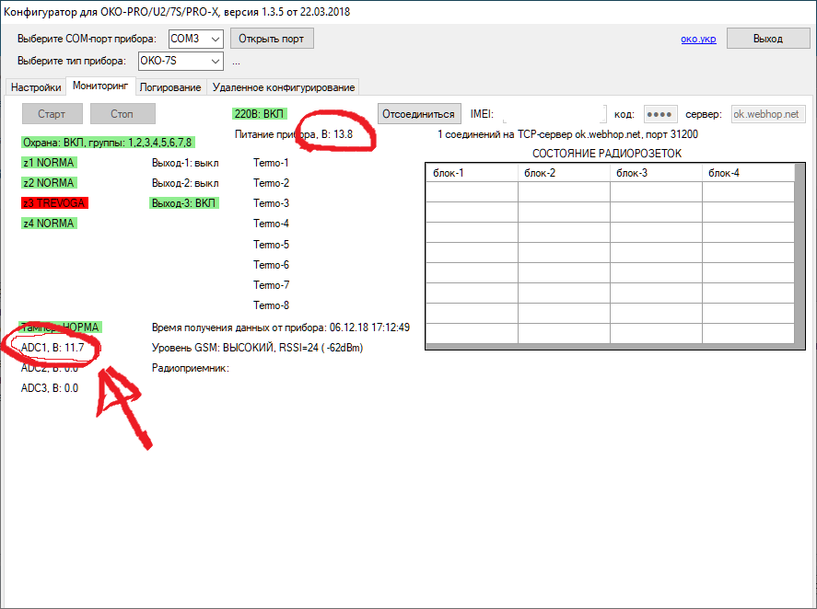Click the Старт button
Image resolution: width=817 pixels, height=609 pixels.
53,114
